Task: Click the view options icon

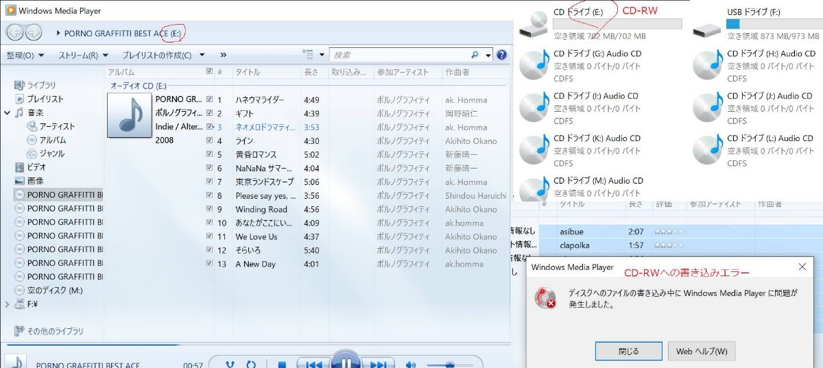Action: [x=309, y=55]
